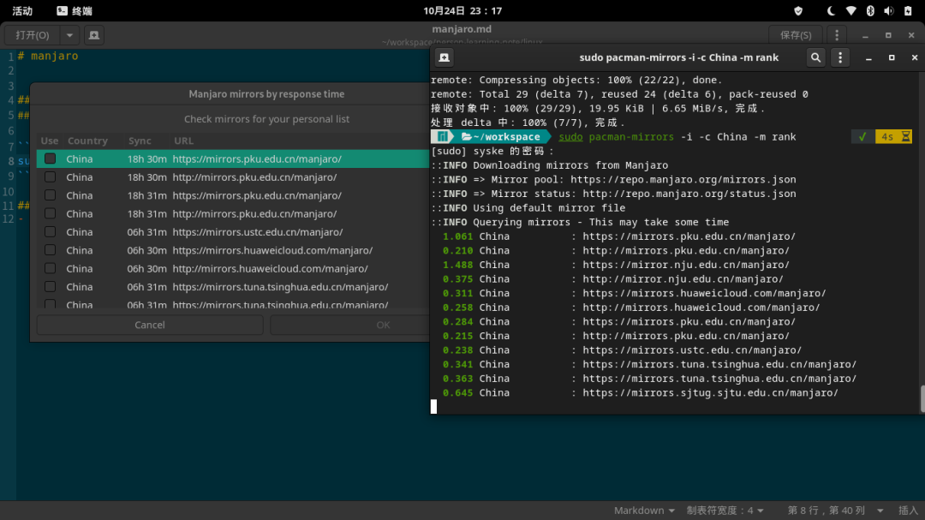The height and width of the screenshot is (520, 925).
Task: Click the 0.645 response time value
Action: tap(457, 392)
